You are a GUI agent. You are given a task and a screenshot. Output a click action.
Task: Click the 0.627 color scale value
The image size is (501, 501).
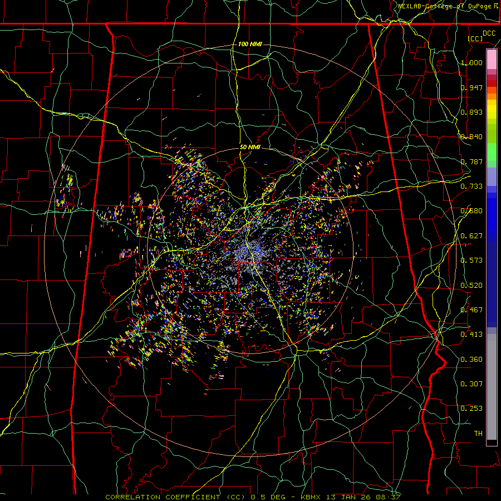coord(471,236)
